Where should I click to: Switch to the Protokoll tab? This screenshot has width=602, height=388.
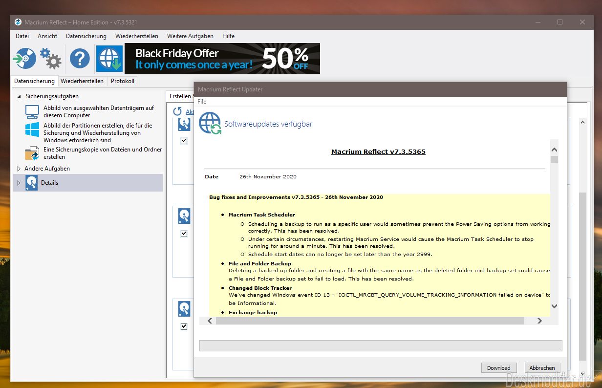pyautogui.click(x=123, y=81)
